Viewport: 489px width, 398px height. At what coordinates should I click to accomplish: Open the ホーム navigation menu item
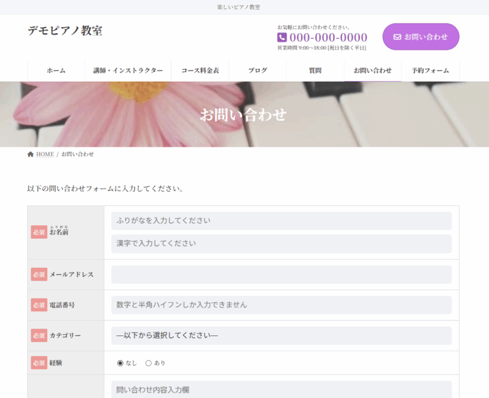coord(56,71)
